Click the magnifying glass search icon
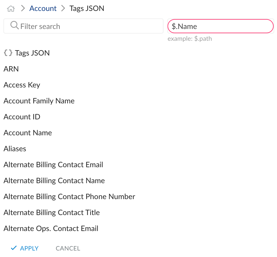 tap(14, 26)
